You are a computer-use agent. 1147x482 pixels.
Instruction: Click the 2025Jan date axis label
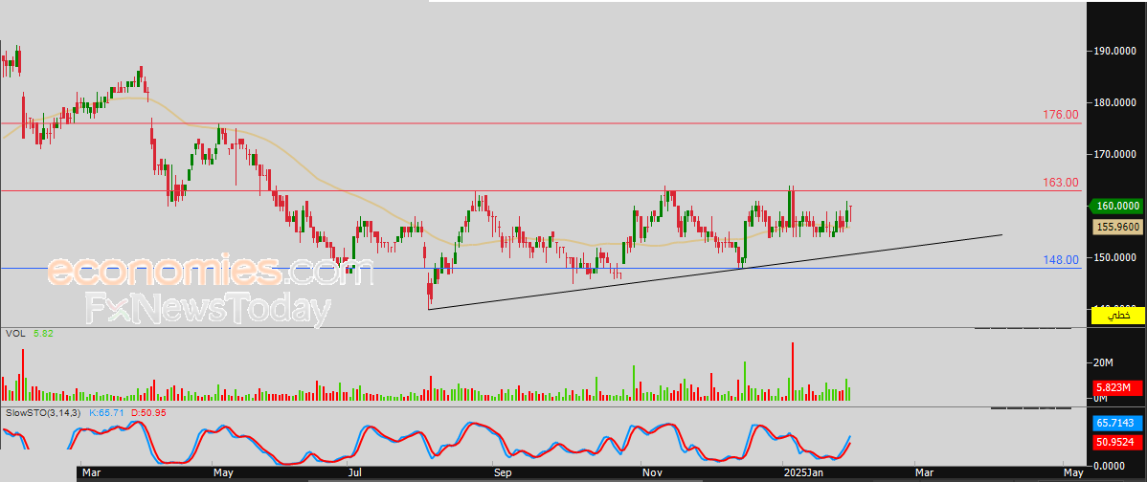pyautogui.click(x=801, y=473)
